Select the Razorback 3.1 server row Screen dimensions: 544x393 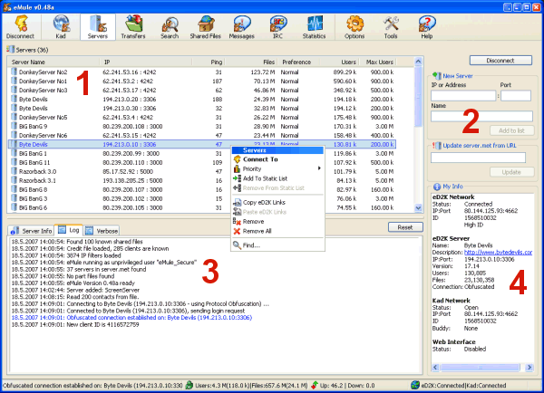coord(202,180)
